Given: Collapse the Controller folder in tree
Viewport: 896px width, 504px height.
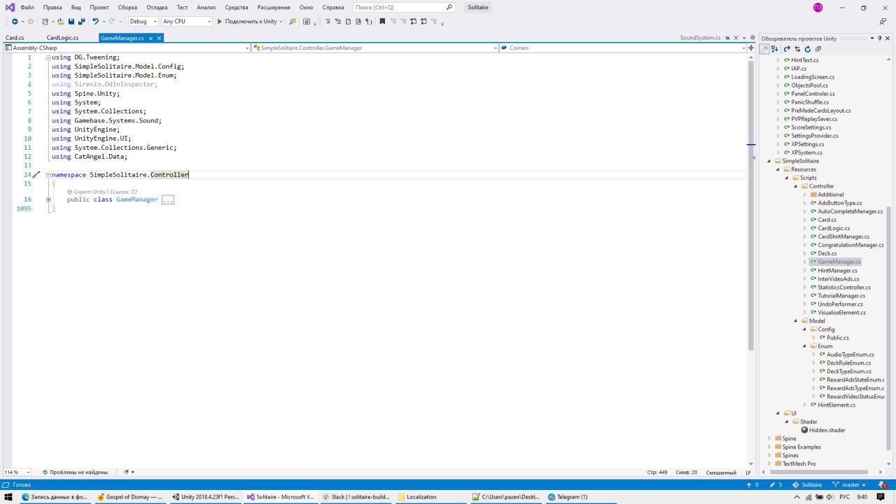Looking at the screenshot, I should click(796, 186).
